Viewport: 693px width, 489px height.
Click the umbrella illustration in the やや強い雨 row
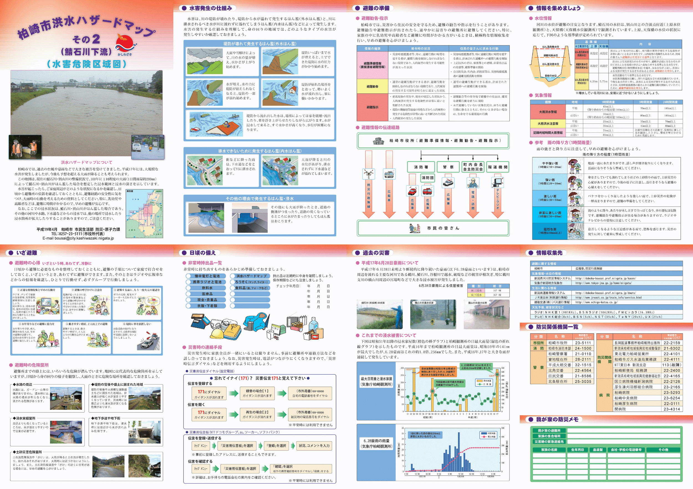click(x=576, y=166)
